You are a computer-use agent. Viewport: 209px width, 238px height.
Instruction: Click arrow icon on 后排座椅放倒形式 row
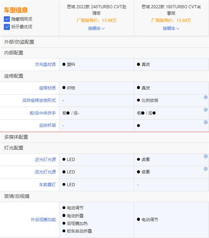point(206,97)
